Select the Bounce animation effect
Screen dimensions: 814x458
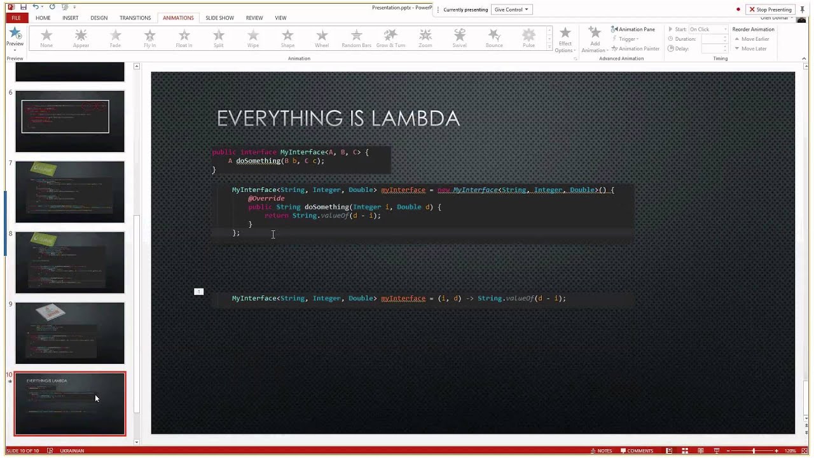tap(494, 38)
